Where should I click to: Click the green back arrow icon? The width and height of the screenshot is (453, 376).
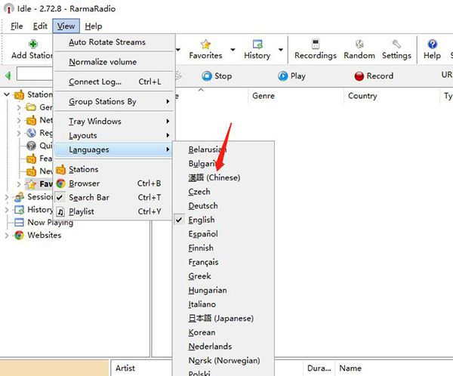(x=8, y=76)
